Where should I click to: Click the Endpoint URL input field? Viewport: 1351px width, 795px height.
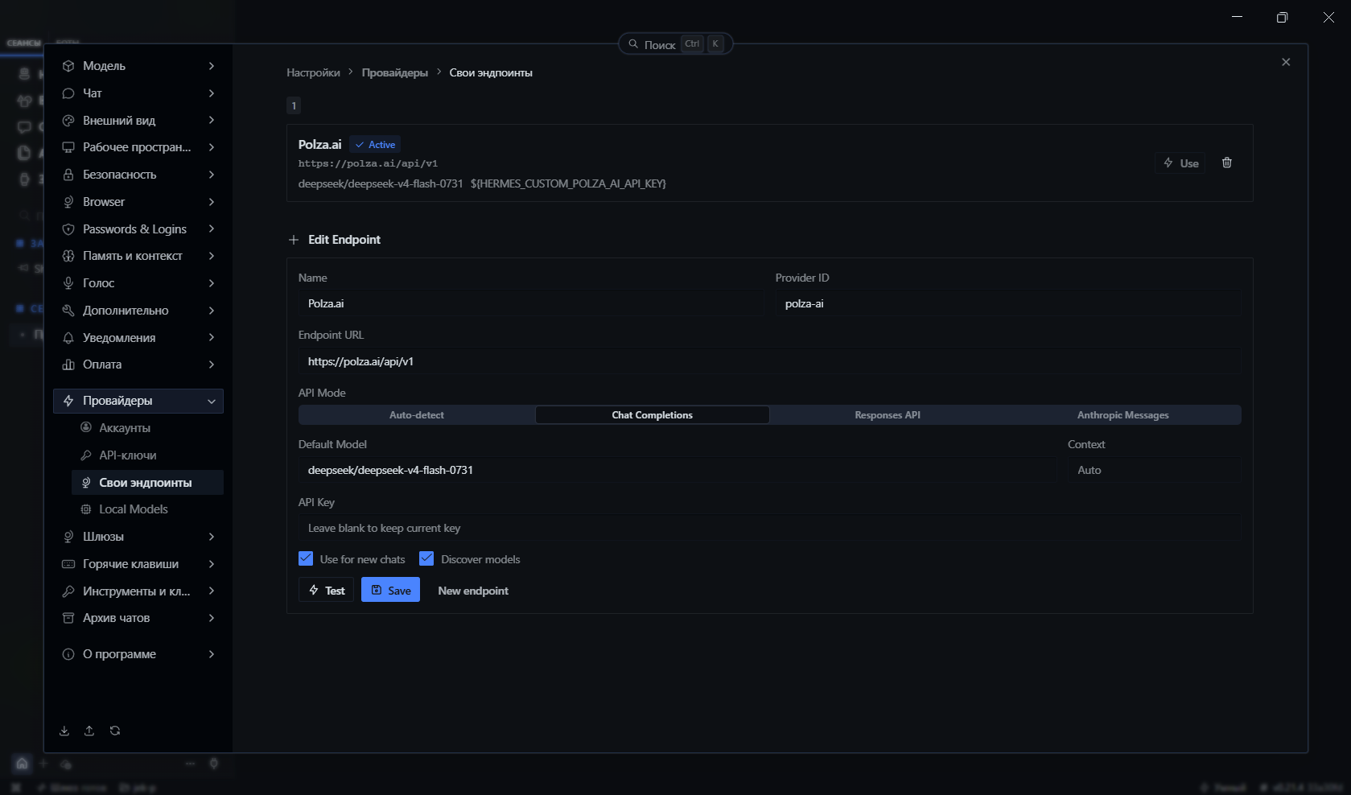click(769, 361)
